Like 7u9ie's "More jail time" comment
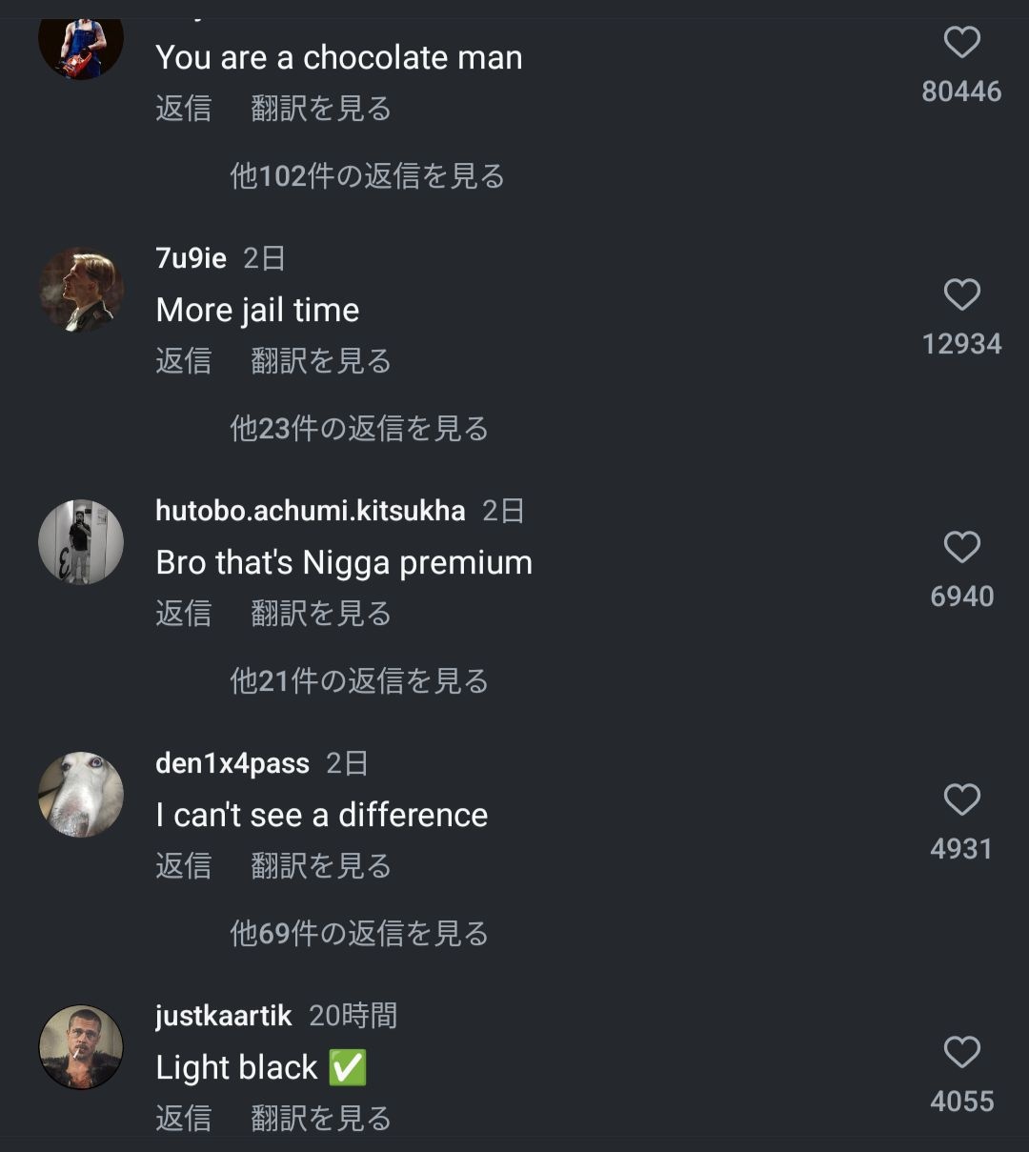Screen dimensions: 1029x1152 coord(961,295)
